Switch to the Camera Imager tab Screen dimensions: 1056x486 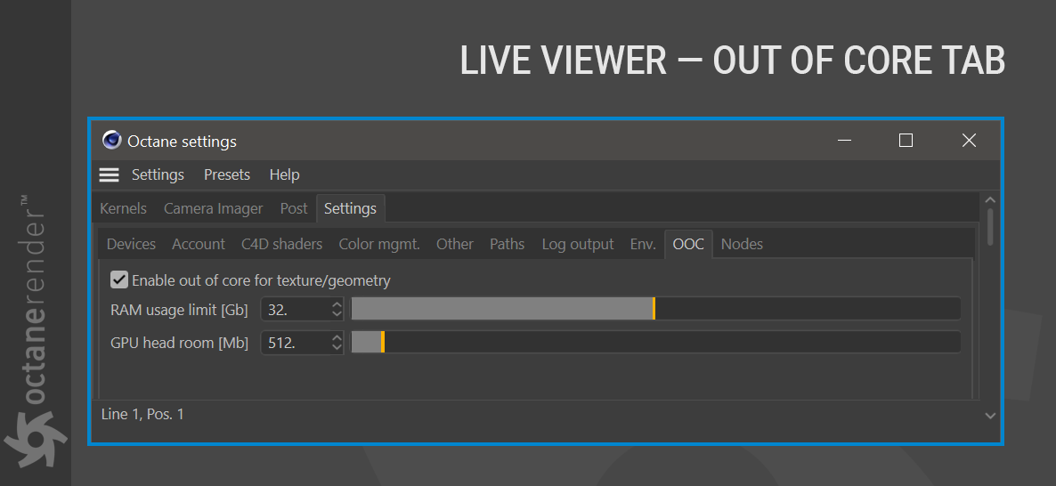point(214,208)
